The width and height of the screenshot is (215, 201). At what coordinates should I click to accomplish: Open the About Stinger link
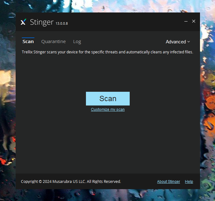[168, 182]
